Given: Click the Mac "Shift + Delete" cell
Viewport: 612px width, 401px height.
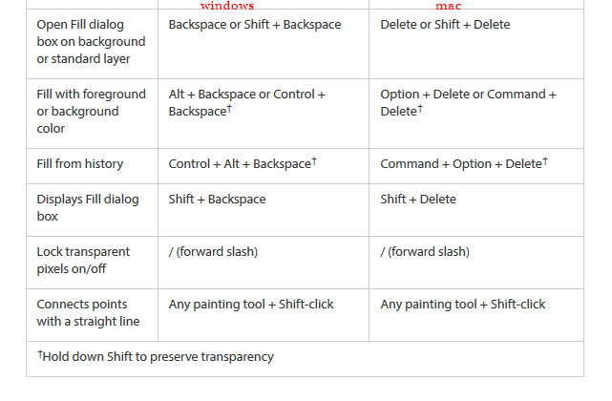Looking at the screenshot, I should (418, 200).
